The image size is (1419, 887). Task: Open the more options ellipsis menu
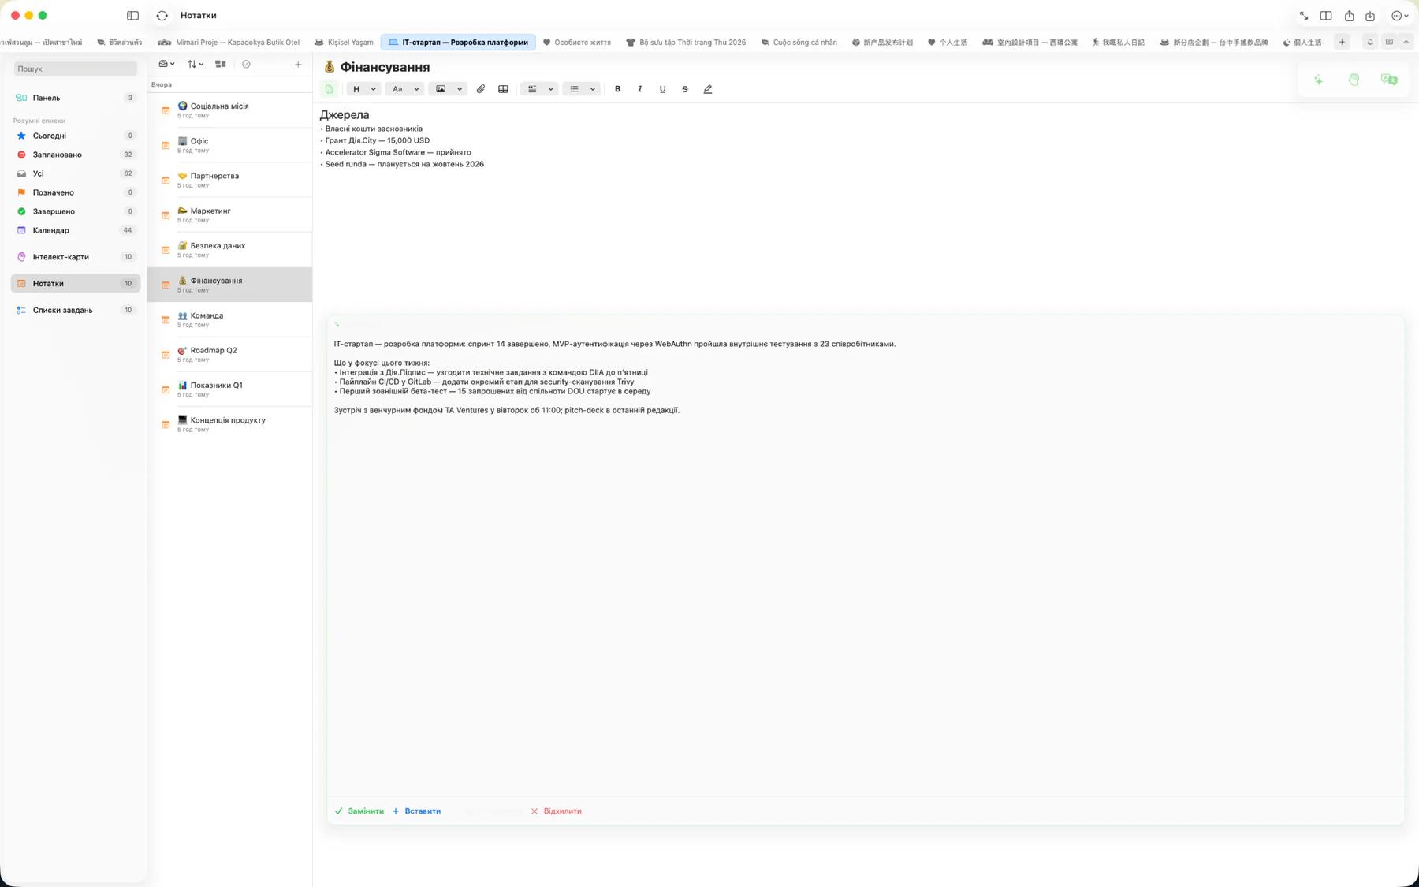(x=1399, y=16)
